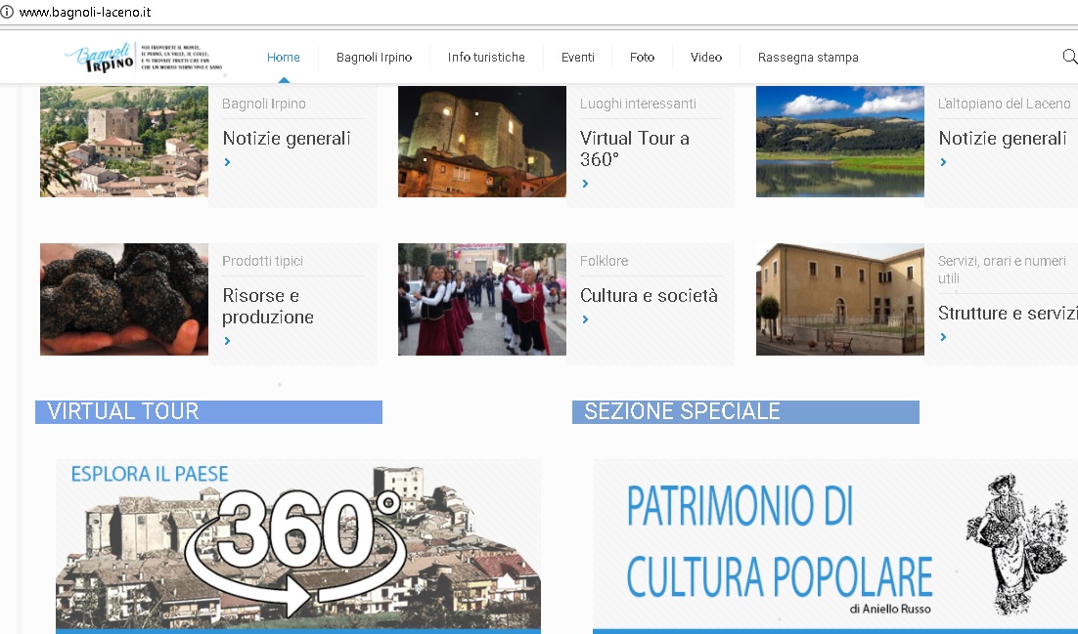Open the Home menu item

click(284, 58)
